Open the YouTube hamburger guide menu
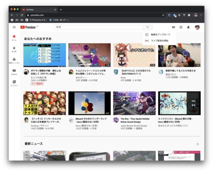Screen dimensions: 213x172 [x=14, y=27]
